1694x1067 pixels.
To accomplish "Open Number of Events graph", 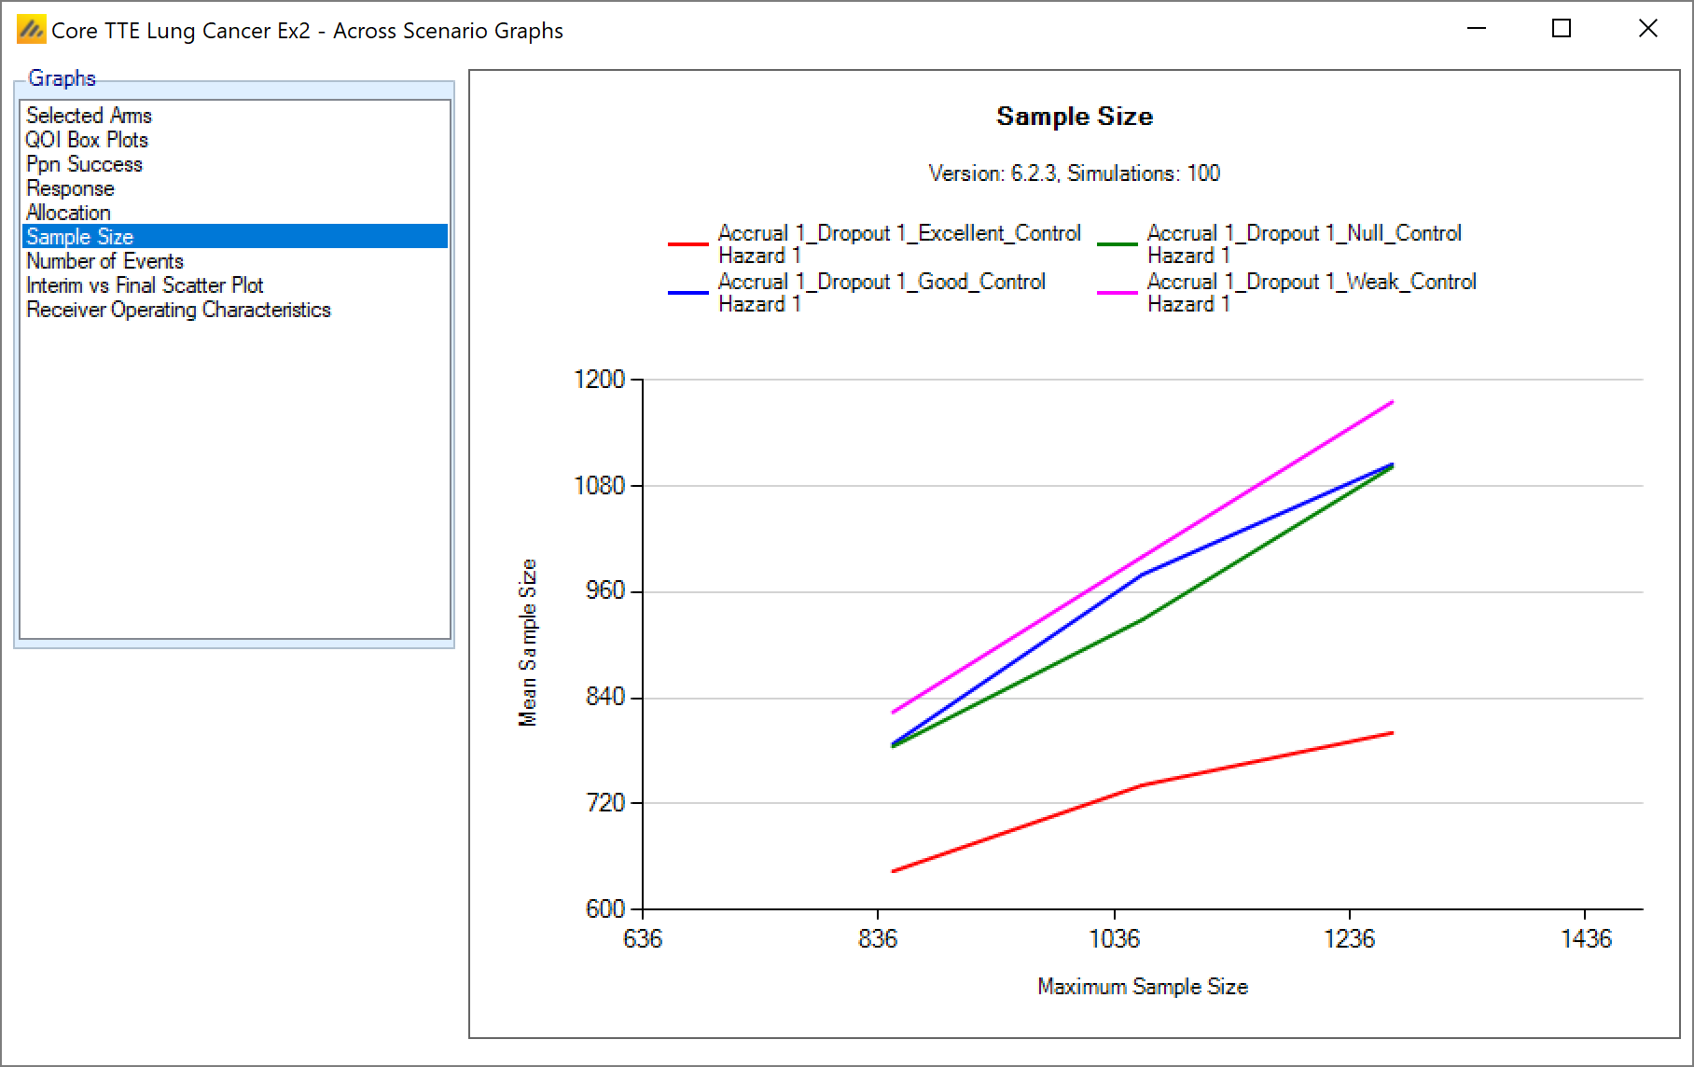I will (x=104, y=261).
